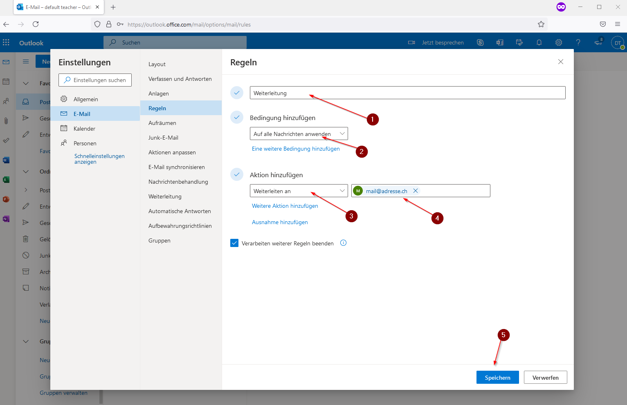Open Excel from the left app rail
627x405 pixels.
click(x=6, y=180)
